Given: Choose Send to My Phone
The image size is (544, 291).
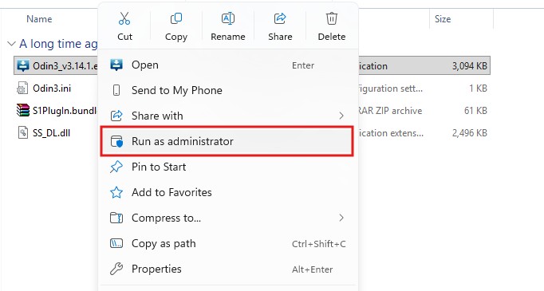Looking at the screenshot, I should click(227, 91).
